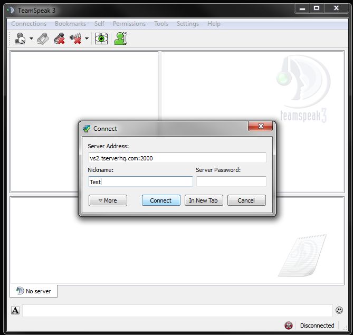Image resolution: width=353 pixels, height=335 pixels.
Task: Click the In New Tab button
Action: (x=204, y=200)
